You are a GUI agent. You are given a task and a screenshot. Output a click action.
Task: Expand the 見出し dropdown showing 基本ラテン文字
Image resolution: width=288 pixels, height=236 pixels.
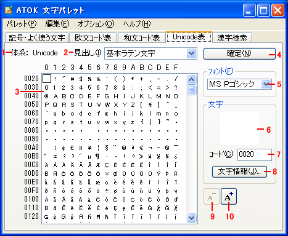192,53
